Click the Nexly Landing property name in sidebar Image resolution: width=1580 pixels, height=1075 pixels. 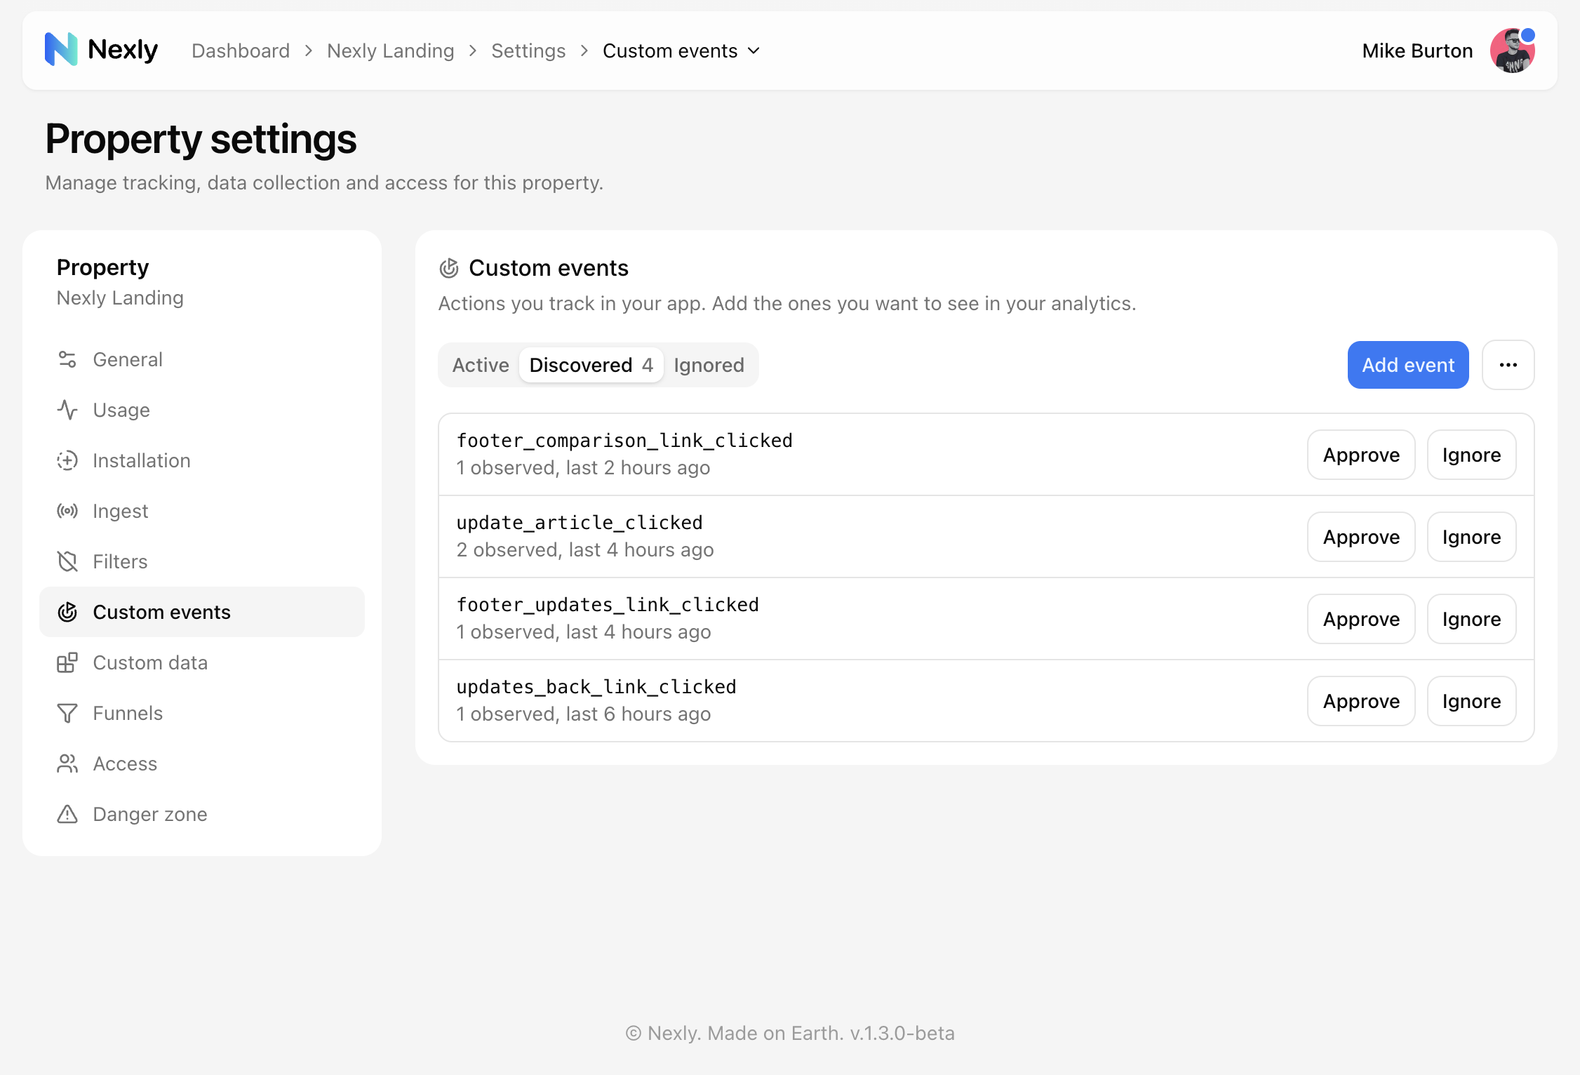pyautogui.click(x=120, y=298)
